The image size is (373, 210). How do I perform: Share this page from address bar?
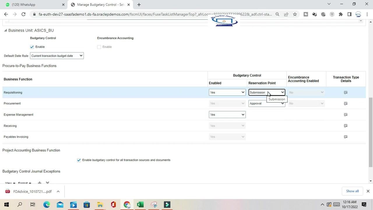[286, 14]
